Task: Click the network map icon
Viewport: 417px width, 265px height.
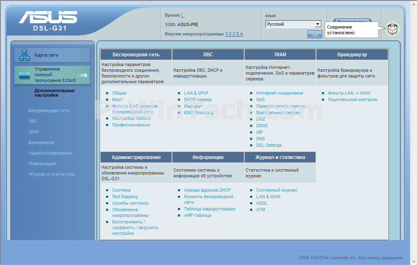Action: tap(24, 55)
